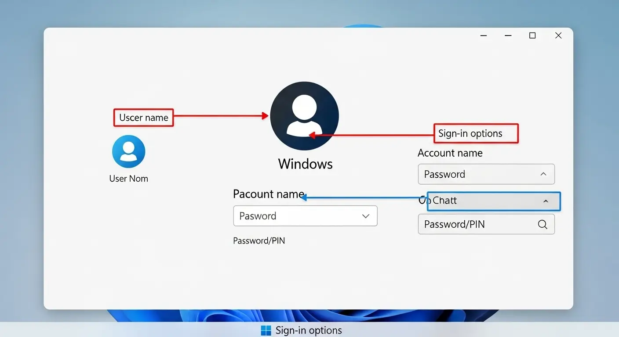This screenshot has width=619, height=337.
Task: Click the large dark user avatar above Windows
Action: click(x=304, y=116)
